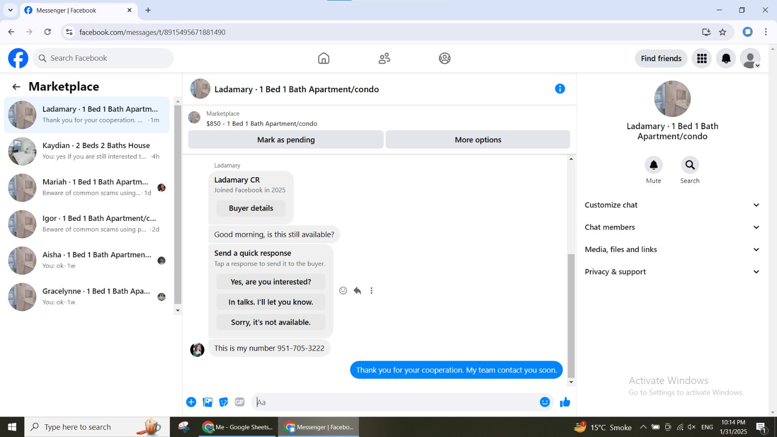Open the Mariah apartment conversation
Image resolution: width=777 pixels, height=437 pixels.
(x=87, y=187)
